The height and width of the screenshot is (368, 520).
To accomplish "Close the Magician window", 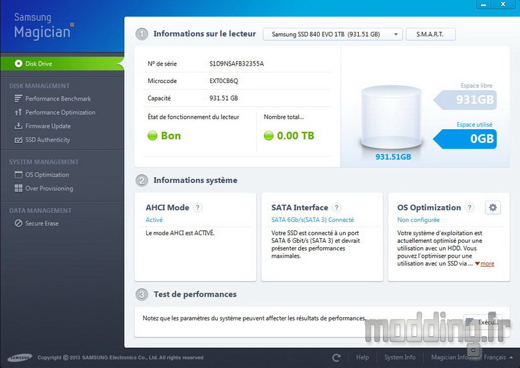I will click(503, 5).
